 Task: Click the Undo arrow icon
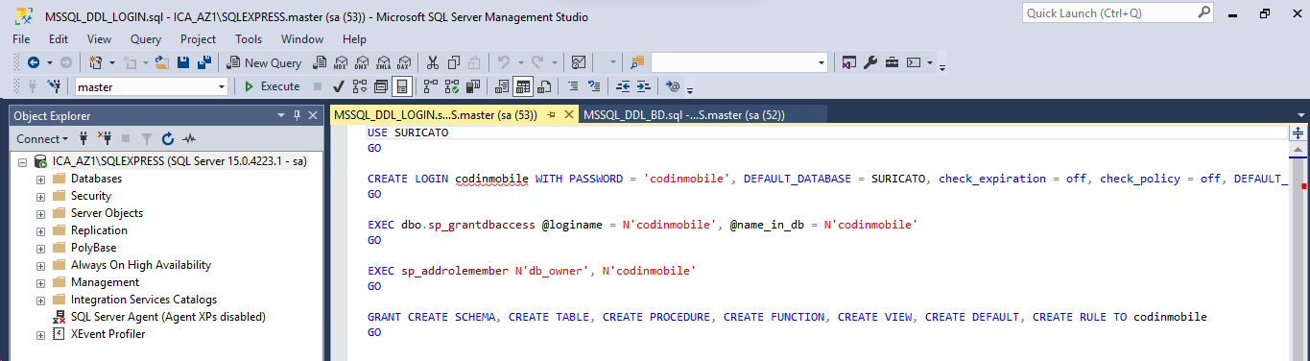tap(503, 62)
